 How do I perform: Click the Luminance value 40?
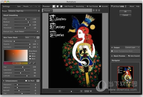(35, 73)
